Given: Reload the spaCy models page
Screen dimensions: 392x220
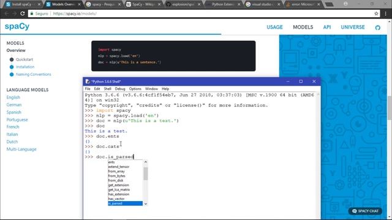Looking at the screenshot, I should (x=23, y=13).
